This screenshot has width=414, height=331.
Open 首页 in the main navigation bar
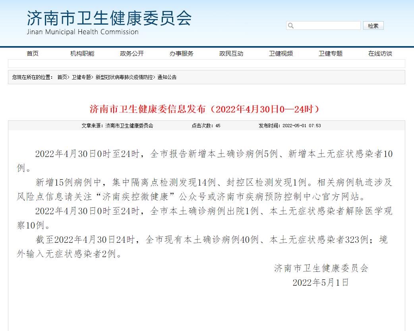click(33, 54)
